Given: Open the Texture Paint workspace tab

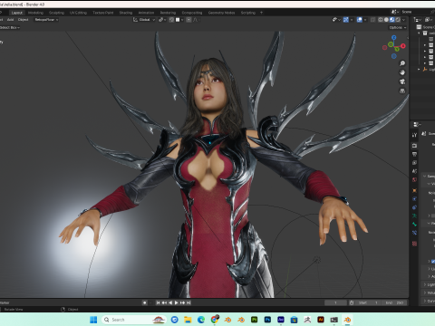Looking at the screenshot, I should [x=103, y=13].
